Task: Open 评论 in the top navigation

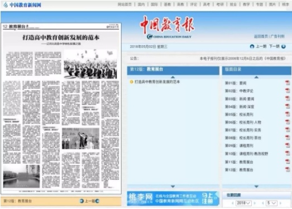Action: pyautogui.click(x=194, y=4)
